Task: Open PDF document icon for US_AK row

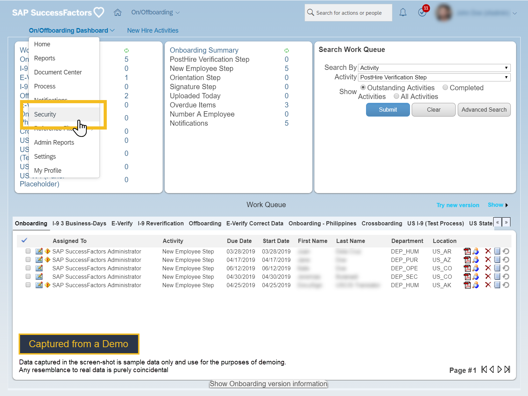Action: click(x=467, y=285)
